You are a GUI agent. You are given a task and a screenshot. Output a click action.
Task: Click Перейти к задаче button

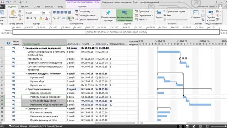click(211, 16)
